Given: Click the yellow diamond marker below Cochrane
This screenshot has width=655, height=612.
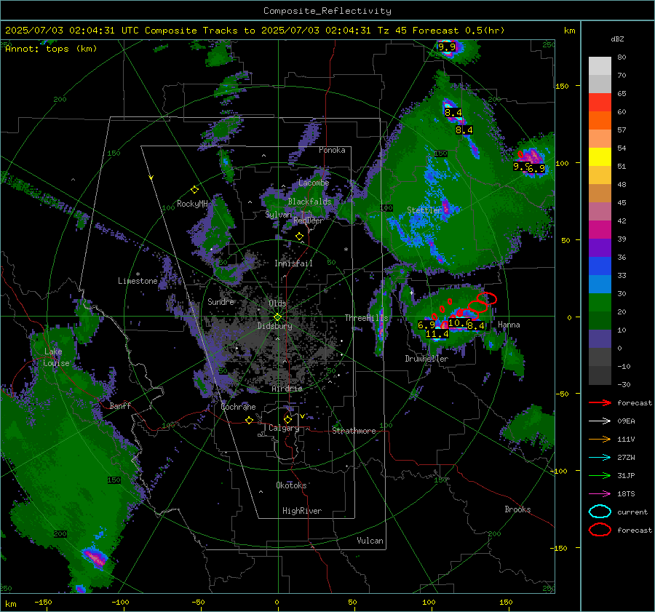Looking at the screenshot, I should pyautogui.click(x=250, y=420).
